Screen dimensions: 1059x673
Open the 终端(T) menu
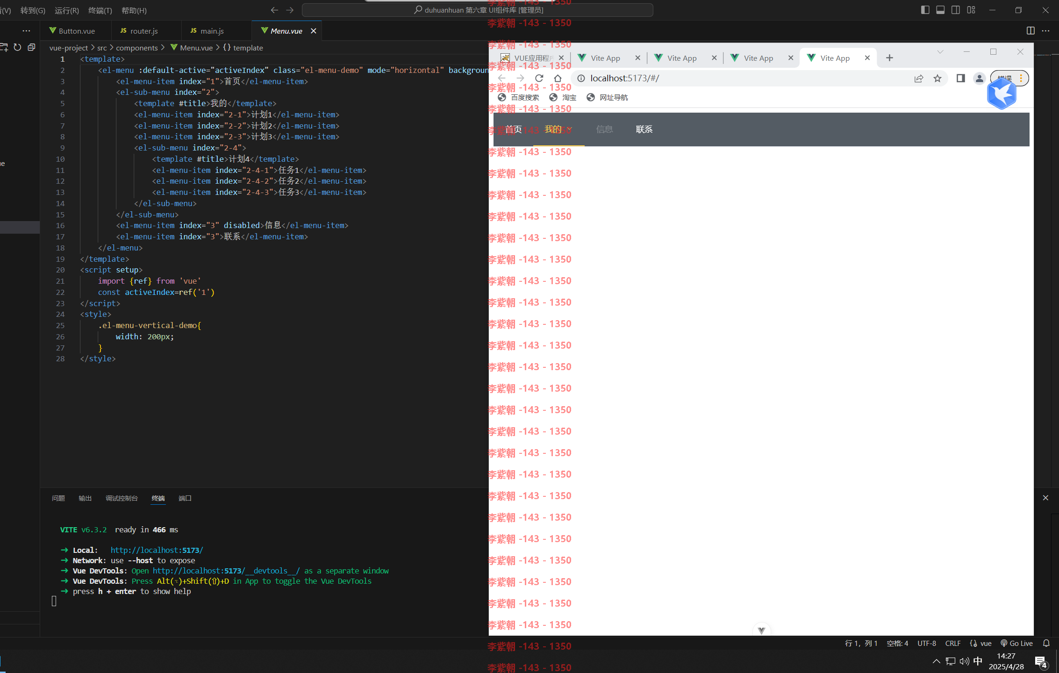(100, 10)
